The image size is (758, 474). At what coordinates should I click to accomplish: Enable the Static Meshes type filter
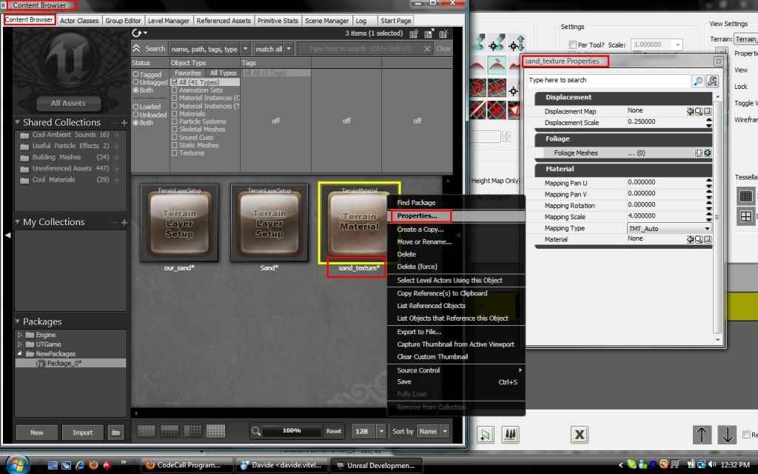[175, 145]
